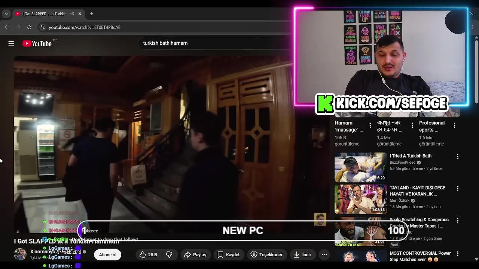Open Scalp Scratching video thumbnail
This screenshot has height=269, width=479.
click(361, 231)
